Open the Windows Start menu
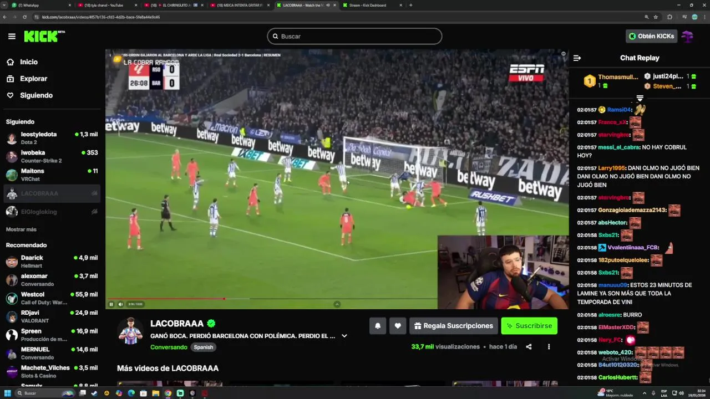710x399 pixels. [7, 393]
